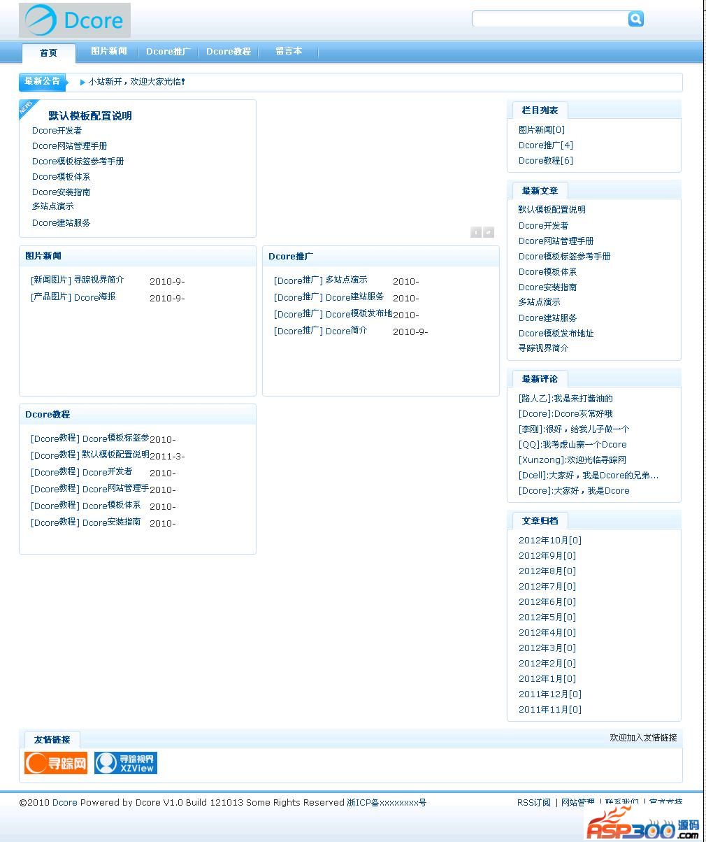706x842 pixels.
Task: Click the search magnifier icon
Action: (x=635, y=19)
